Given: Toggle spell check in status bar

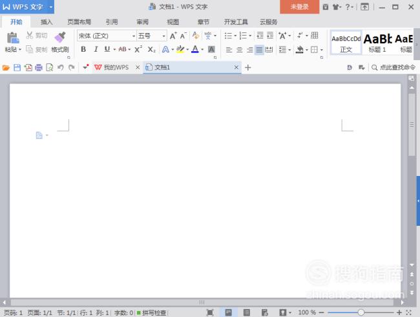Looking at the screenshot, I should point(152,312).
